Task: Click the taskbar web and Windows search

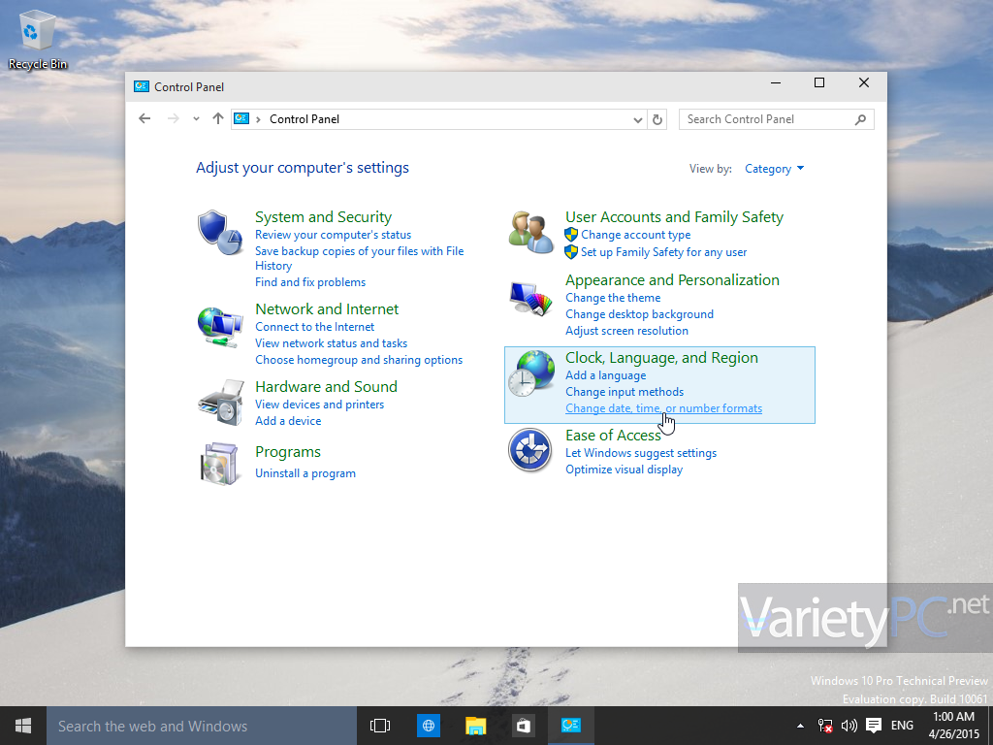Action: click(202, 726)
